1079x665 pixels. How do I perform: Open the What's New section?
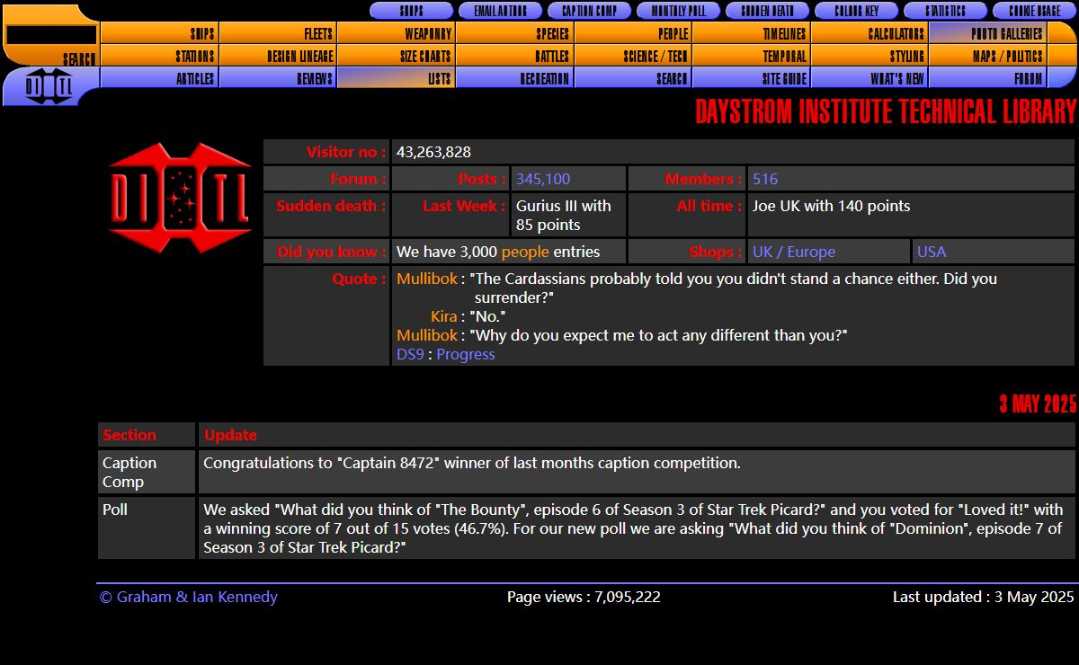pyautogui.click(x=869, y=78)
